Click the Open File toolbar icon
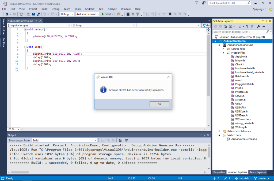The height and width of the screenshot is (181, 274). click(28, 14)
